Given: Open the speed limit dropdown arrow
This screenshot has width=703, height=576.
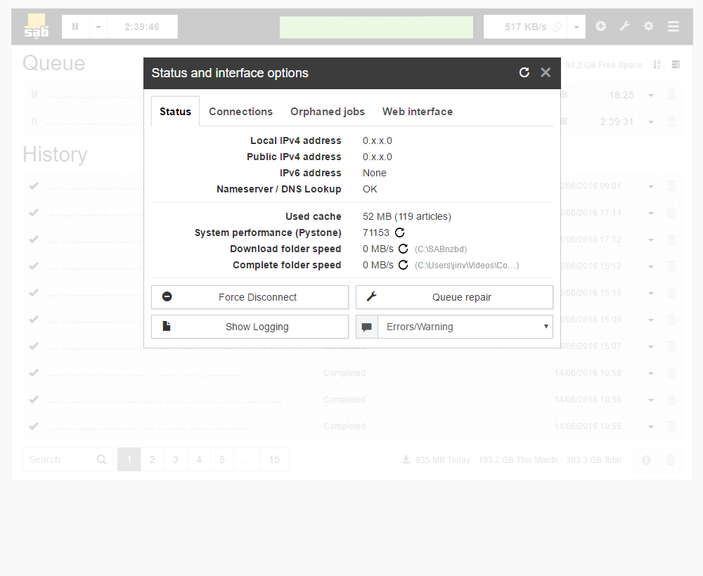Looking at the screenshot, I should (576, 27).
